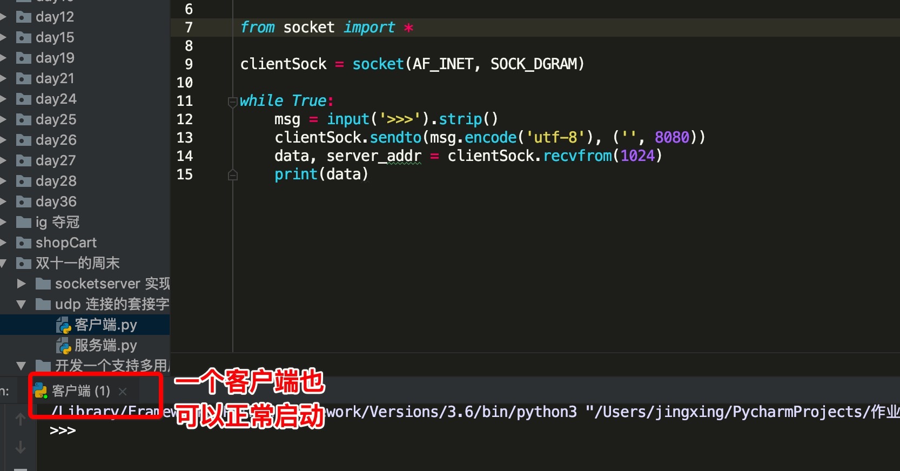Image resolution: width=900 pixels, height=471 pixels.
Task: Click recvfrom on line 14
Action: click(x=577, y=156)
